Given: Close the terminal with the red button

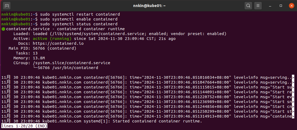Looking at the screenshot, I should [x=291, y=6].
